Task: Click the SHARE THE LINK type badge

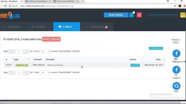Action: click(22, 65)
